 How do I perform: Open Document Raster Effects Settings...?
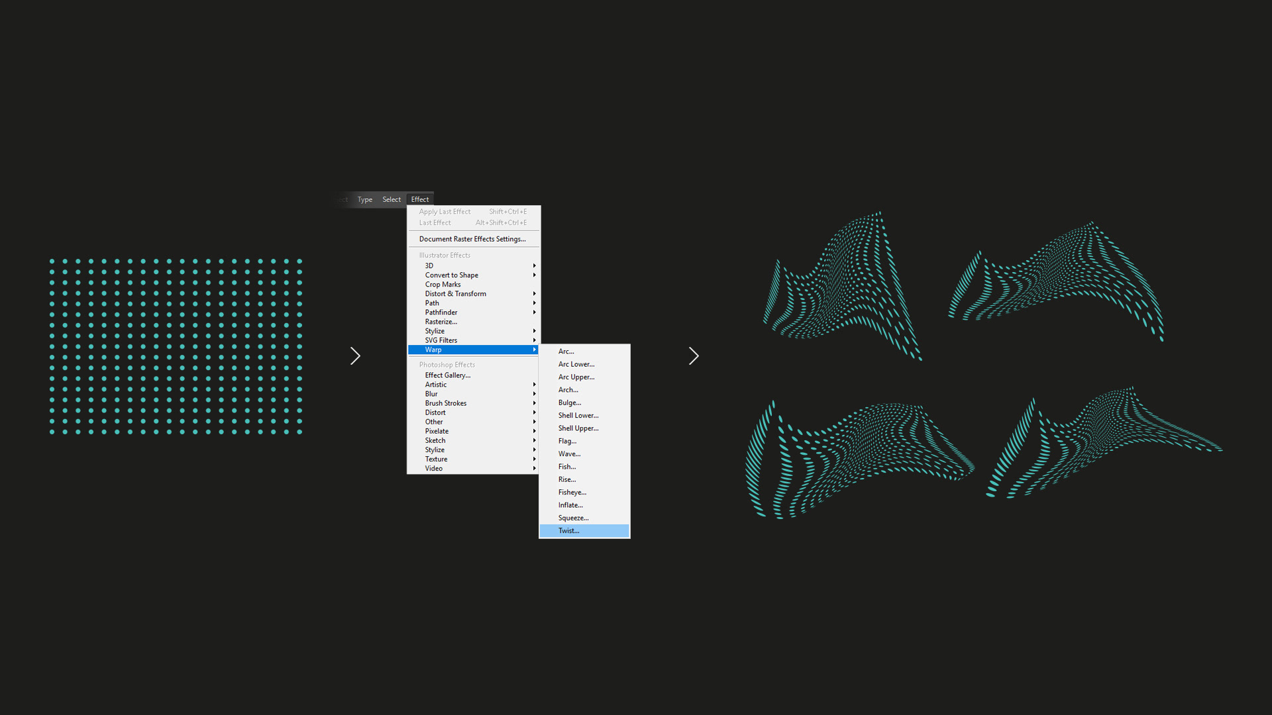472,239
